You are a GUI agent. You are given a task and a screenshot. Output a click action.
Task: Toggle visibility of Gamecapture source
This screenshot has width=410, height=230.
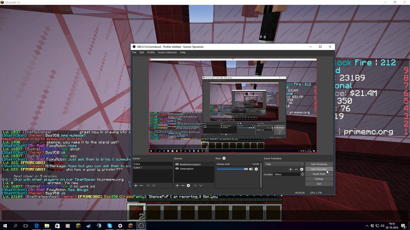tap(177, 169)
